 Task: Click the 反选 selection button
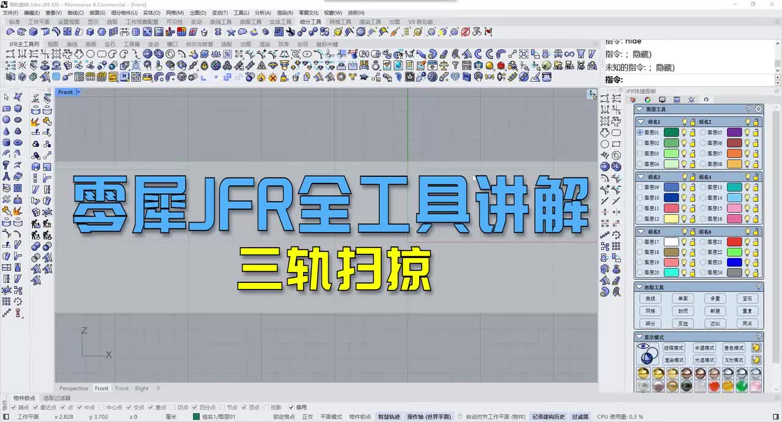[682, 324]
